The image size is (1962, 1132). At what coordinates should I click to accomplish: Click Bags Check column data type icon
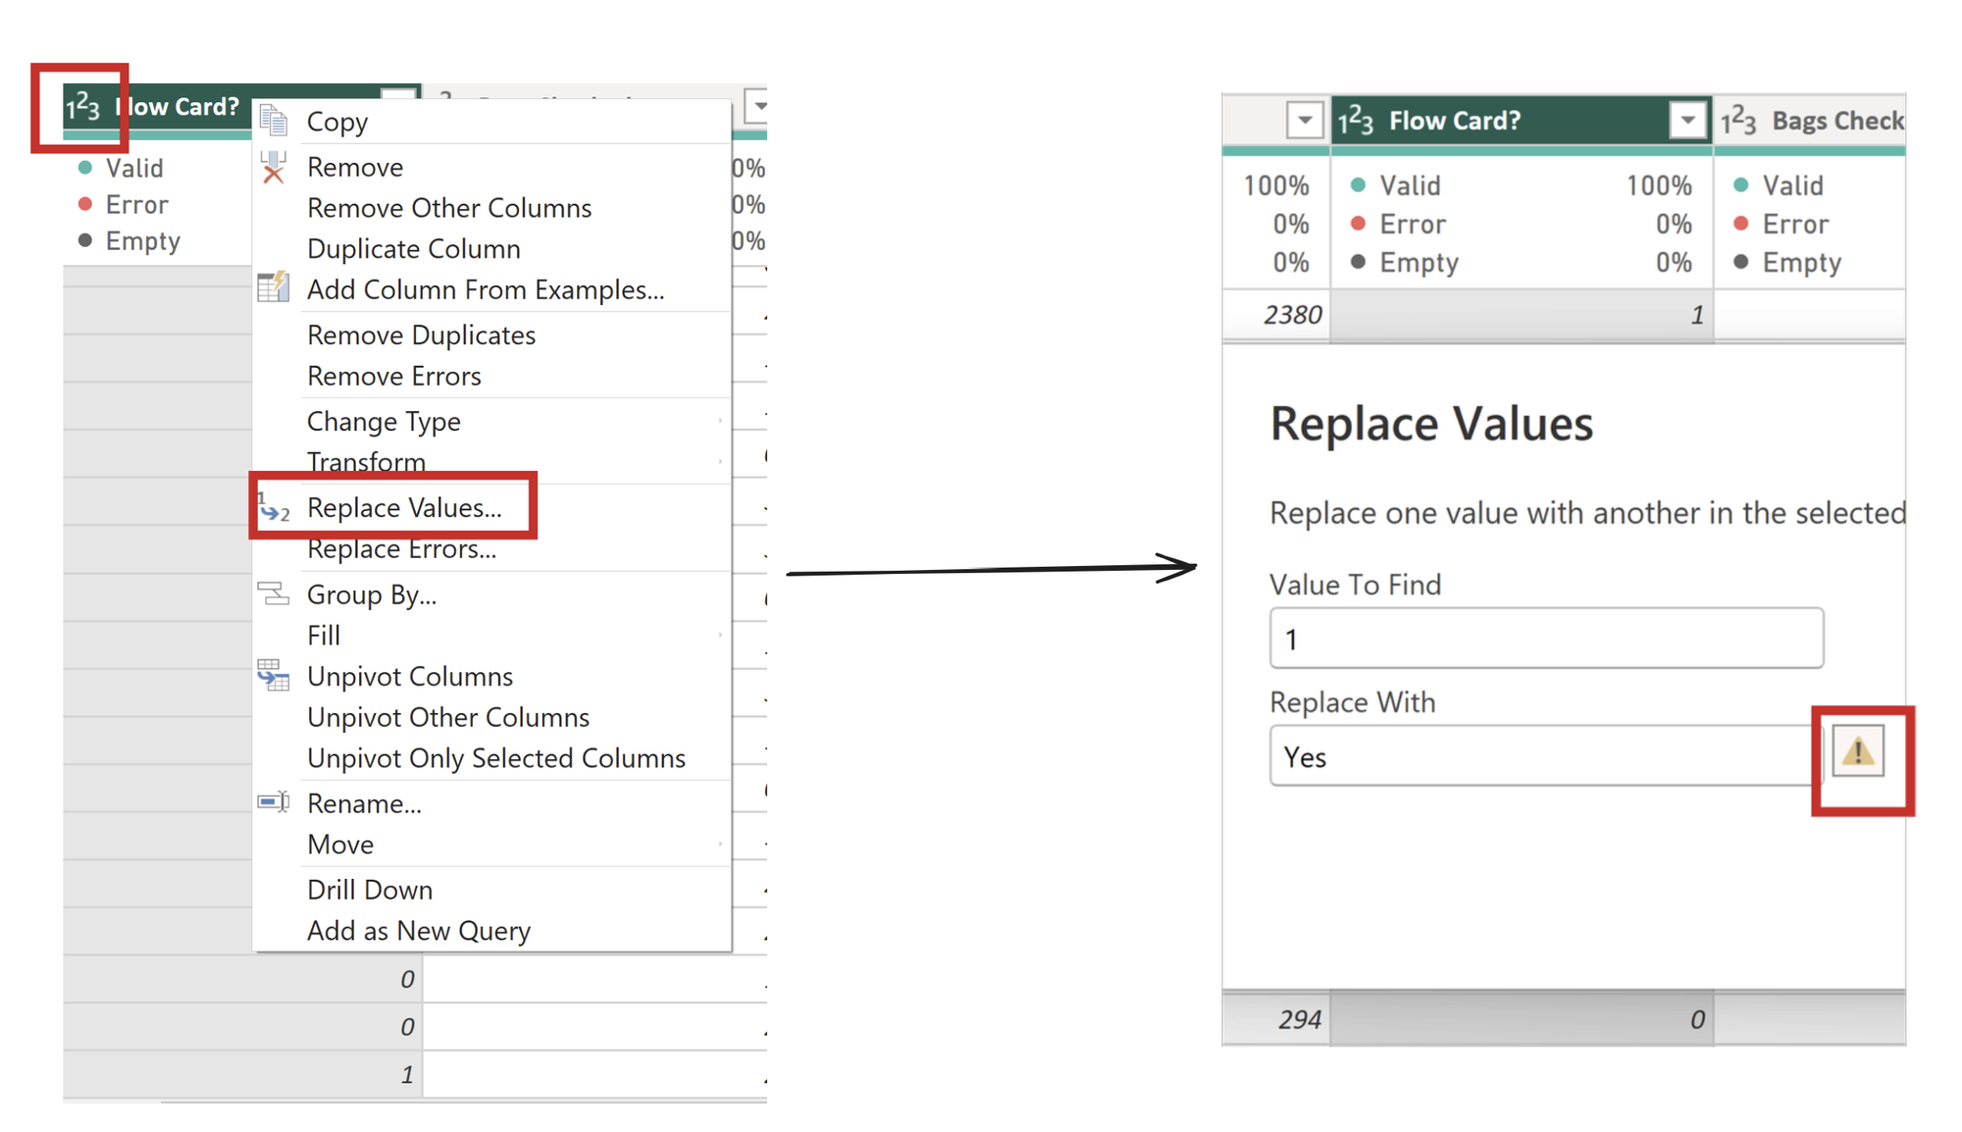coord(1738,121)
